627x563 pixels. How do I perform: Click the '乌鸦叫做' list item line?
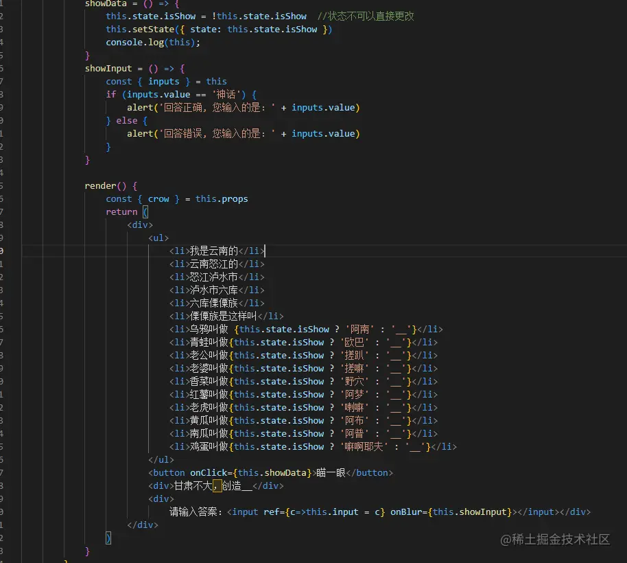(x=306, y=330)
